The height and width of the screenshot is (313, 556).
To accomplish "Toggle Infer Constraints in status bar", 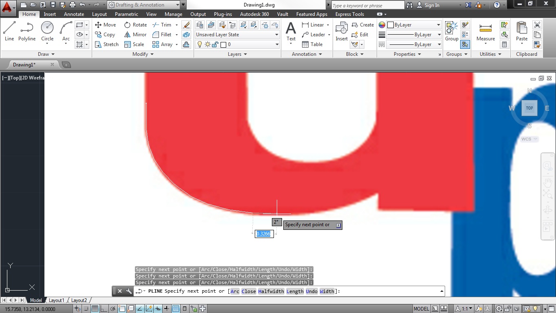I will click(77, 309).
